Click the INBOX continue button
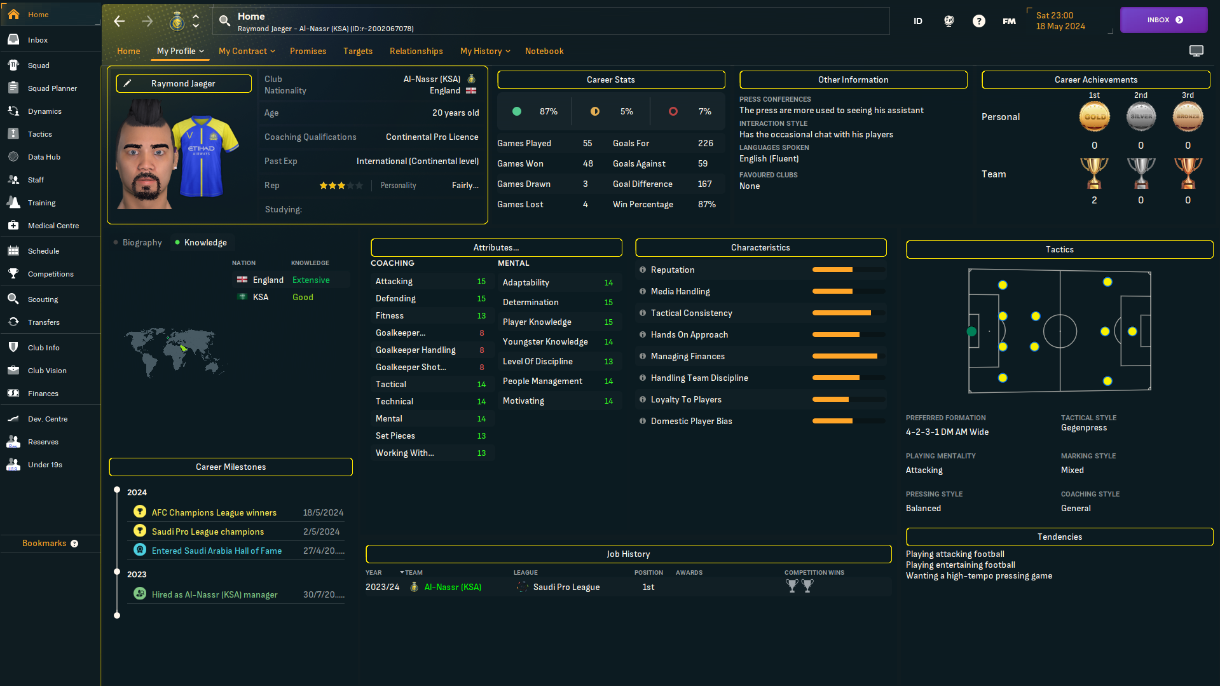The image size is (1220, 686). (1163, 20)
